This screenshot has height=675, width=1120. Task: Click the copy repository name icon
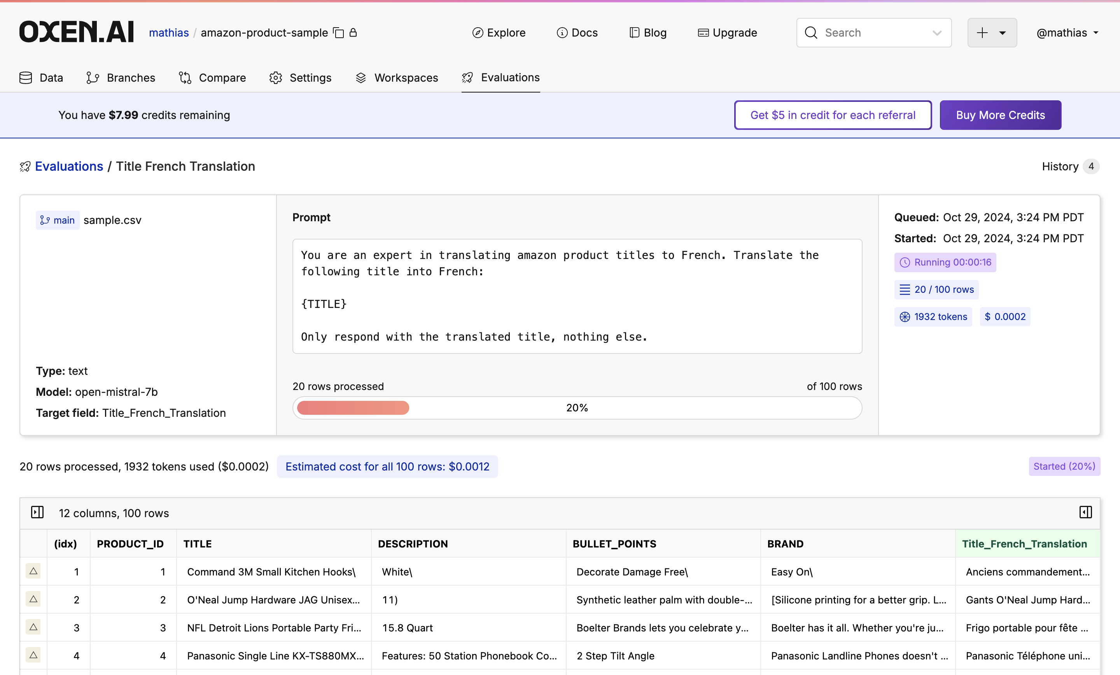tap(339, 33)
